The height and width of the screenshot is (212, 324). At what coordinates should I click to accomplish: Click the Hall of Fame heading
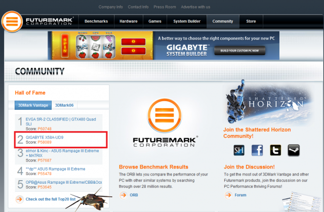[x=30, y=93]
